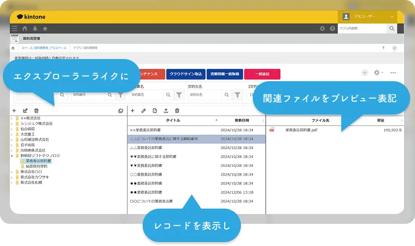Open the notifications bell

pos(35,29)
